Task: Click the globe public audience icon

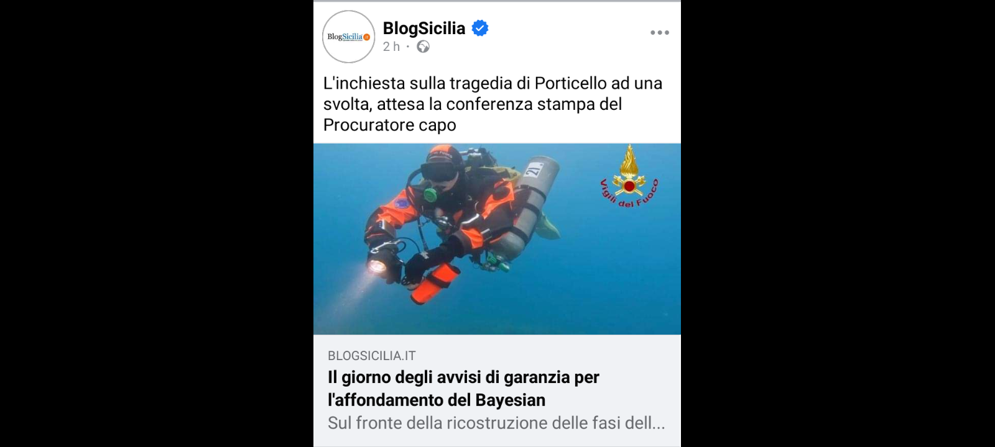Action: (x=423, y=47)
